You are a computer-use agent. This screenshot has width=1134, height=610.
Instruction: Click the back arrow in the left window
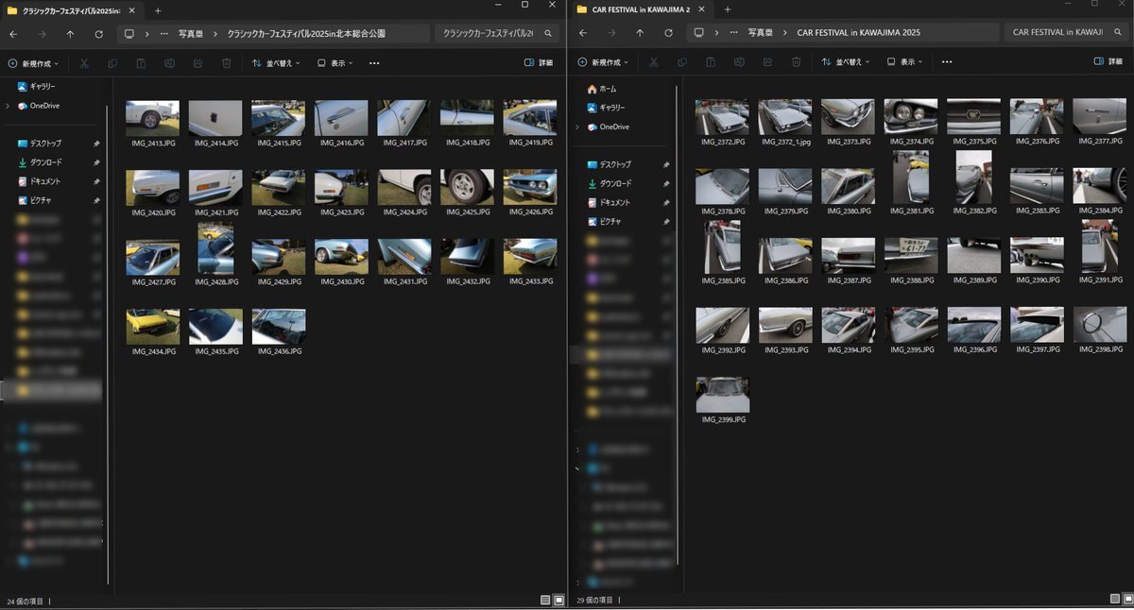[13, 33]
